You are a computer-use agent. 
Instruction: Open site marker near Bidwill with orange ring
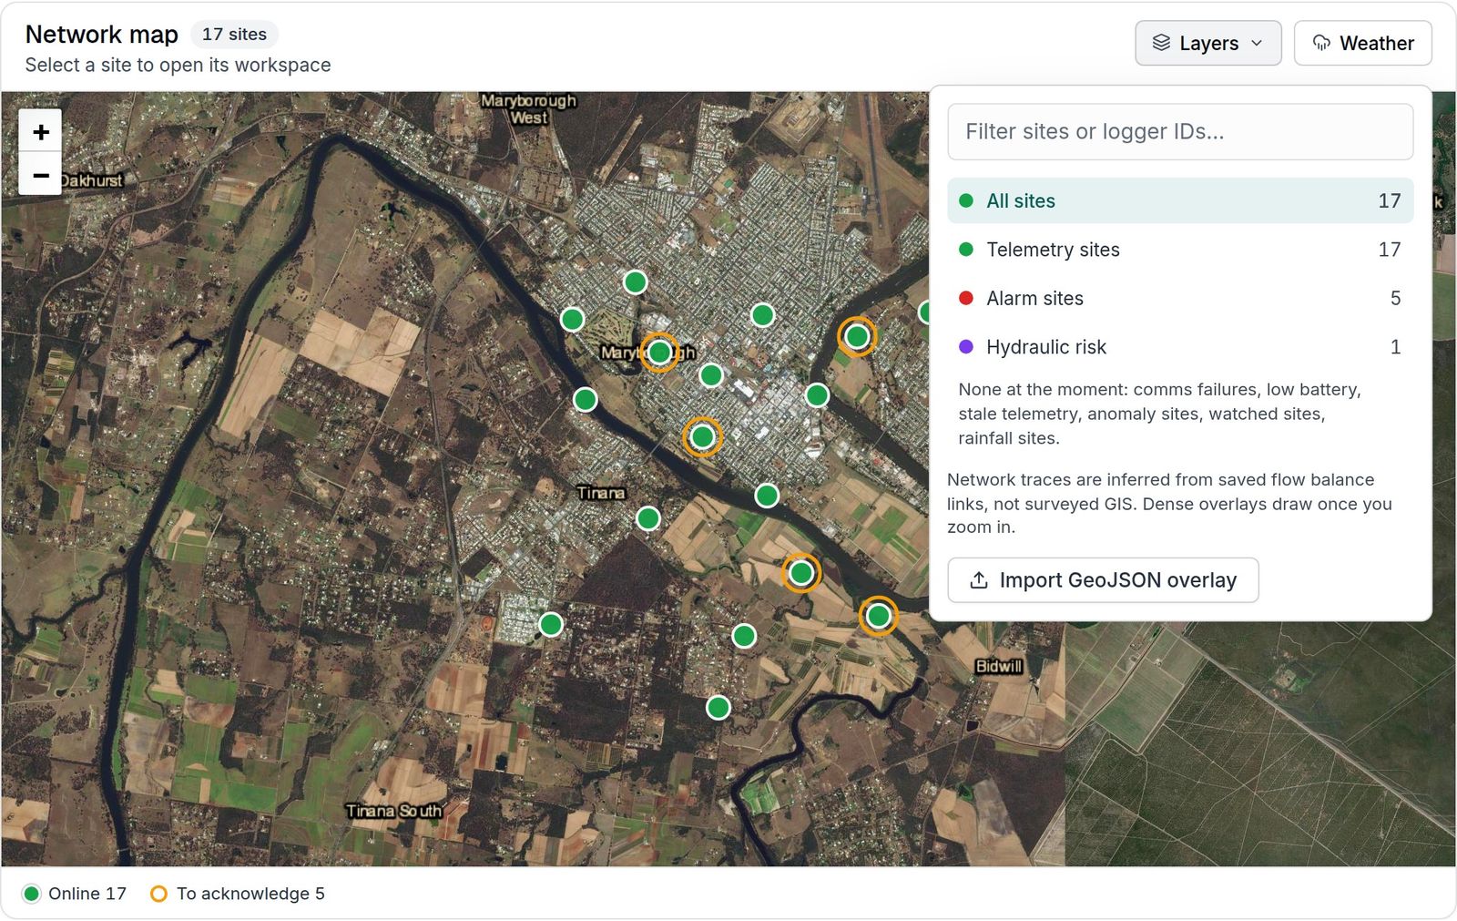[x=878, y=617]
